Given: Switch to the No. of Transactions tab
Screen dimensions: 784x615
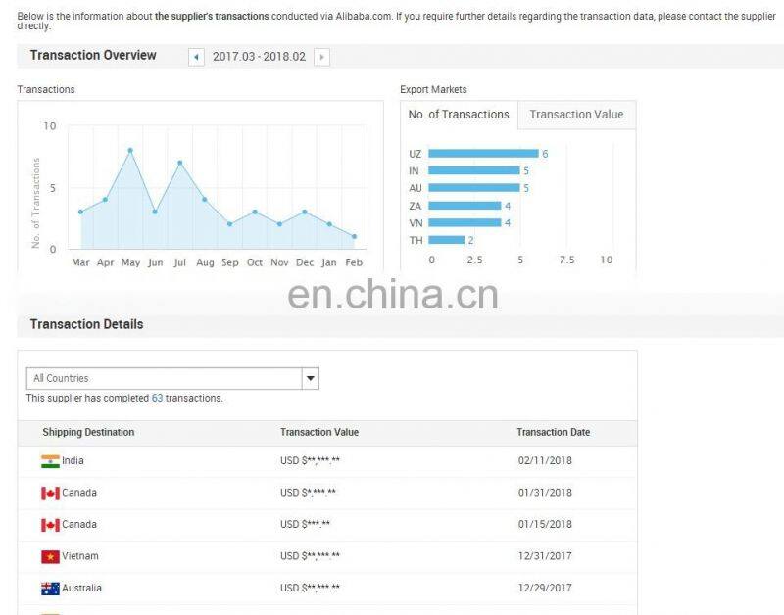Looking at the screenshot, I should tap(459, 115).
